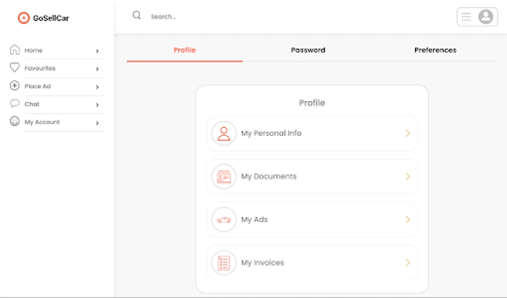This screenshot has width=507, height=298.
Task: Click the Chat bubble icon
Action: click(x=15, y=103)
